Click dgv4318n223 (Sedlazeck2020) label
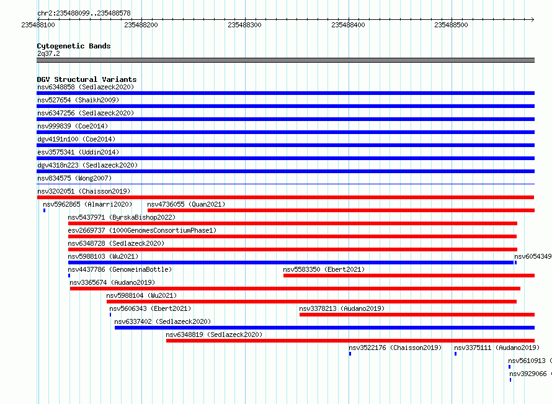552x404 pixels. tap(87, 165)
